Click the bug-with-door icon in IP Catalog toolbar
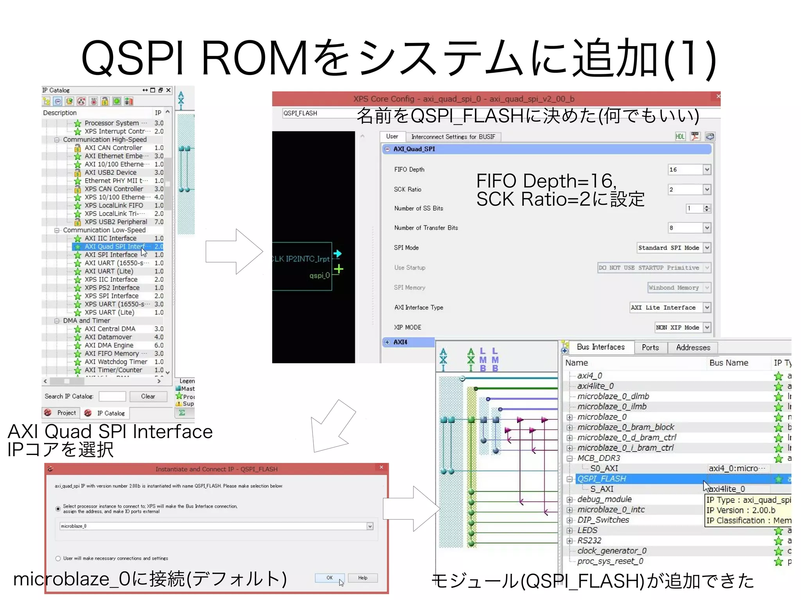Image resolution: width=801 pixels, height=600 pixels. coord(129,102)
